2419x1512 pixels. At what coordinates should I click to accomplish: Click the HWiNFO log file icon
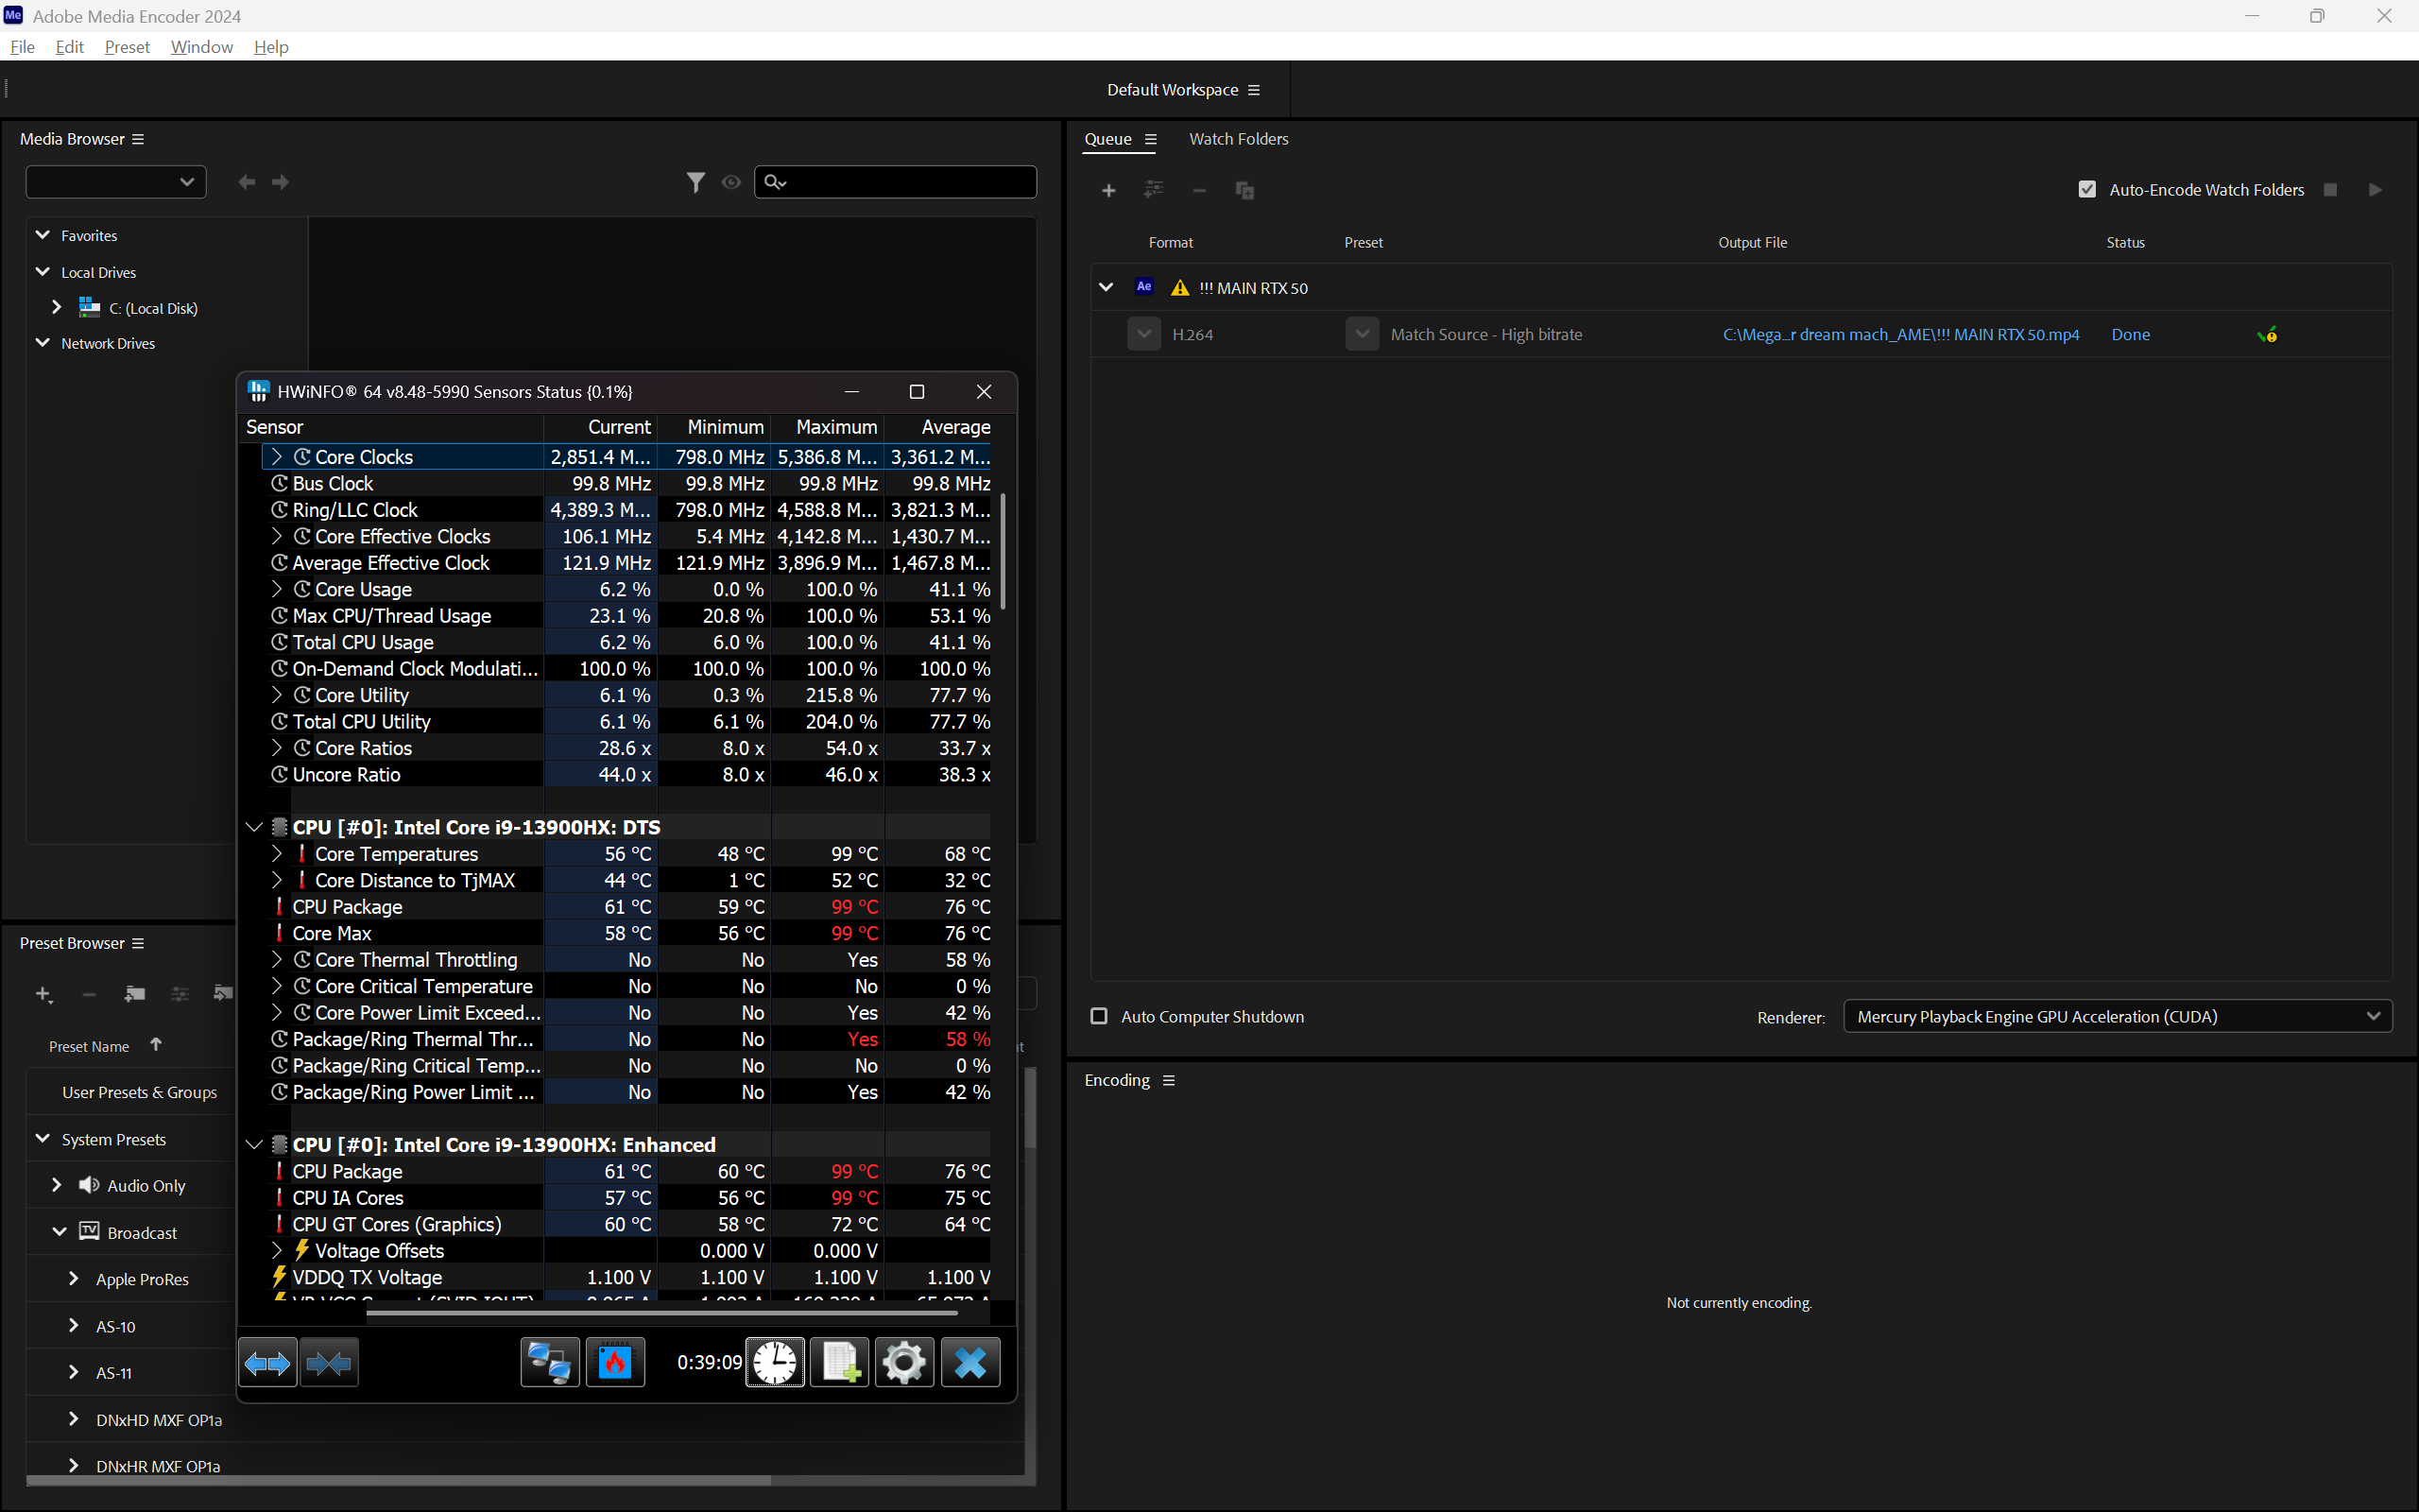tap(839, 1362)
